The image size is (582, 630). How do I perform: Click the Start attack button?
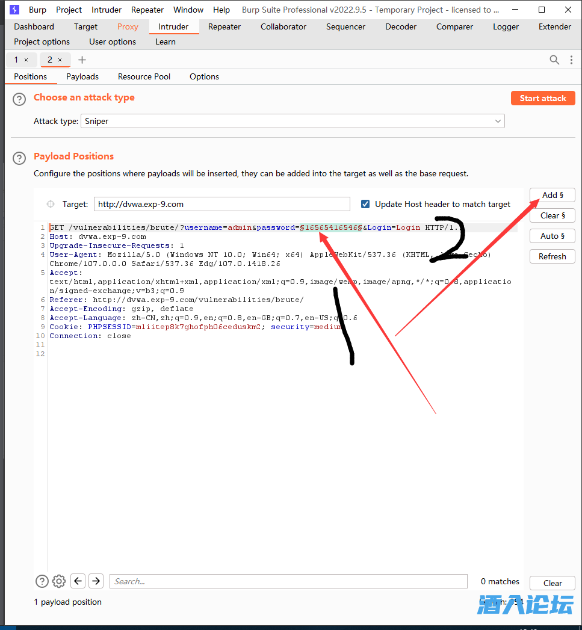[x=543, y=98]
